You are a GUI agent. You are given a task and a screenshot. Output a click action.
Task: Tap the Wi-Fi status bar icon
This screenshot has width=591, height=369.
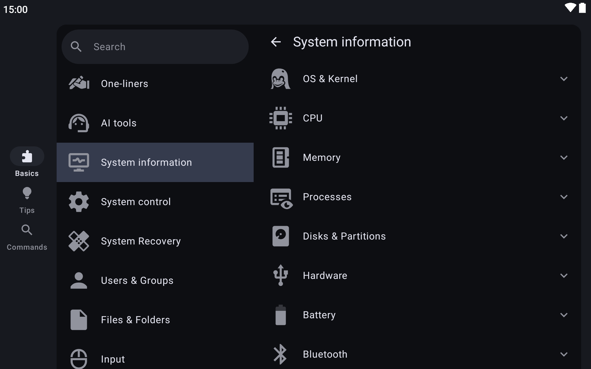click(x=570, y=8)
